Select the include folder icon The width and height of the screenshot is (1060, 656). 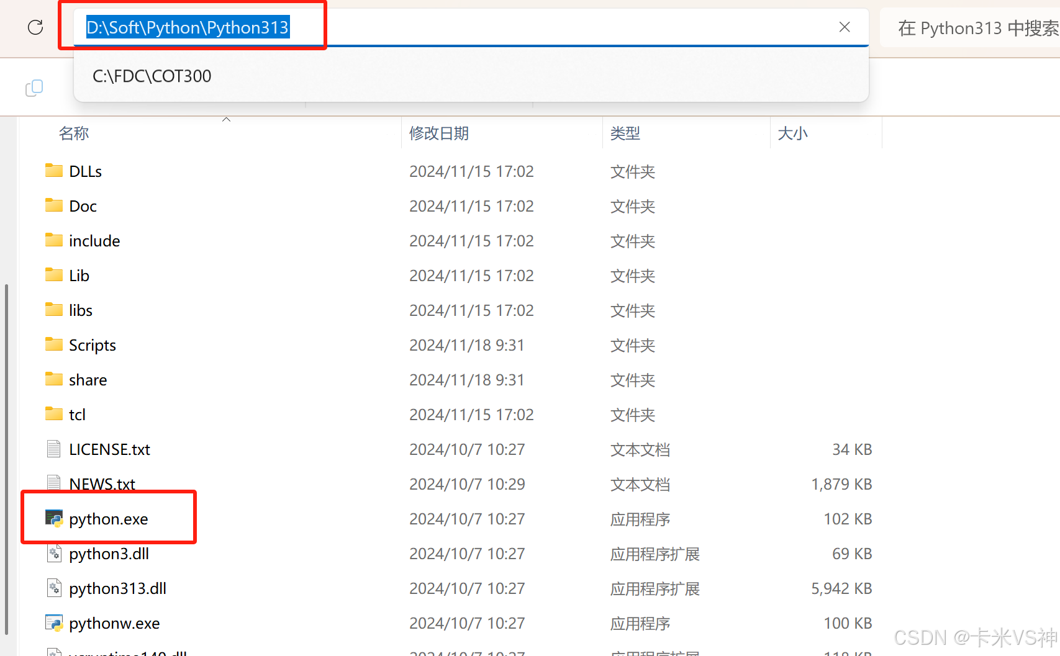(x=54, y=240)
